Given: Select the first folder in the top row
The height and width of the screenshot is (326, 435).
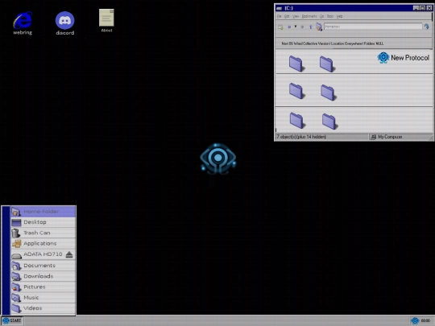Looking at the screenshot, I should click(296, 64).
